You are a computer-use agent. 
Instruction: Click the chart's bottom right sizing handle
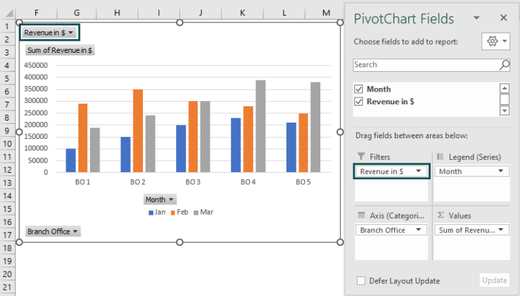click(340, 242)
